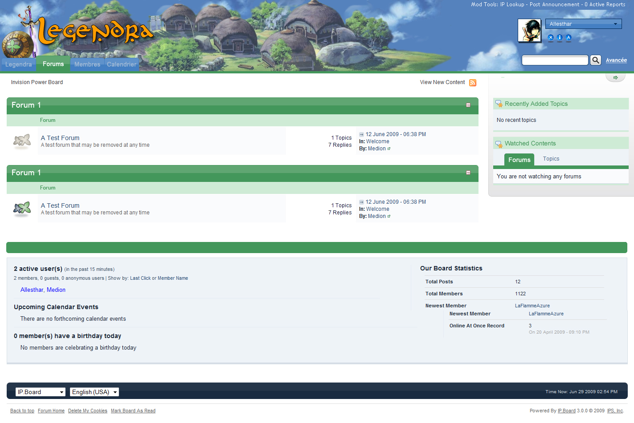Click the Mark Board As Read link
This screenshot has height=423, width=634.
[133, 411]
